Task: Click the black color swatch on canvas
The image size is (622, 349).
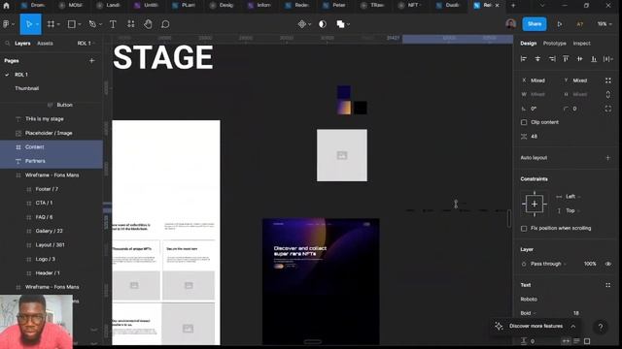Action: coord(361,108)
